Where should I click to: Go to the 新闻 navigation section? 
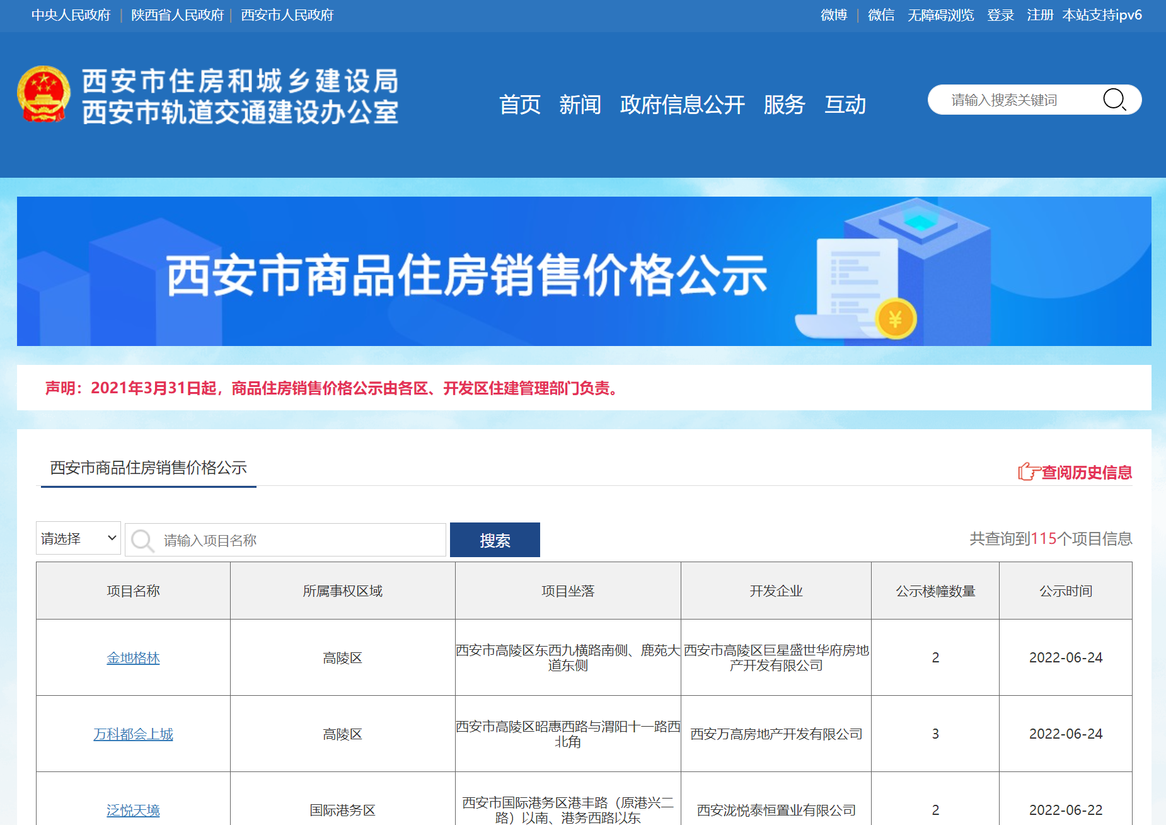pos(580,105)
